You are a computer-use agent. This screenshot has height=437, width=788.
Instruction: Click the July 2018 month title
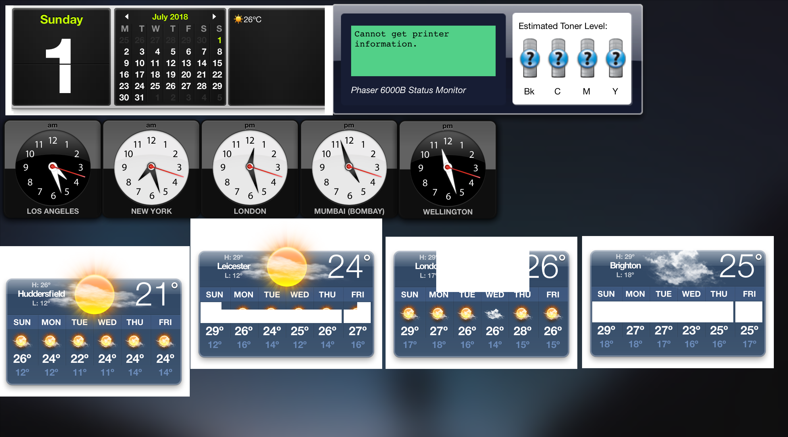click(170, 17)
